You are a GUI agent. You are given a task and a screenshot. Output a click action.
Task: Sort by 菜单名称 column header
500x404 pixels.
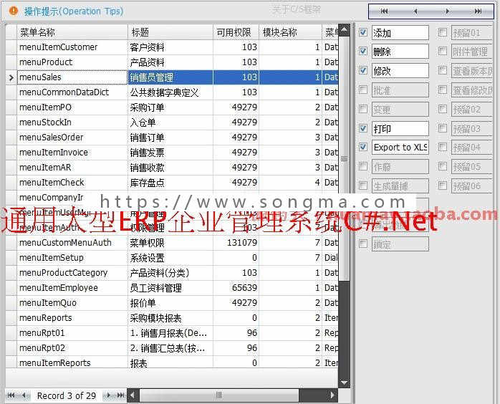click(72, 32)
